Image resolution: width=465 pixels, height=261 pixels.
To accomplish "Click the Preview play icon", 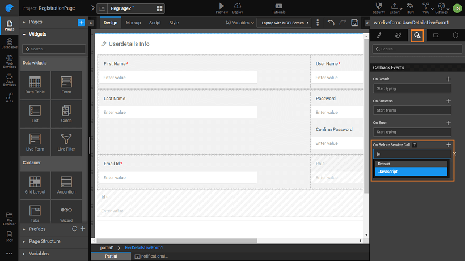I will coord(222,6).
